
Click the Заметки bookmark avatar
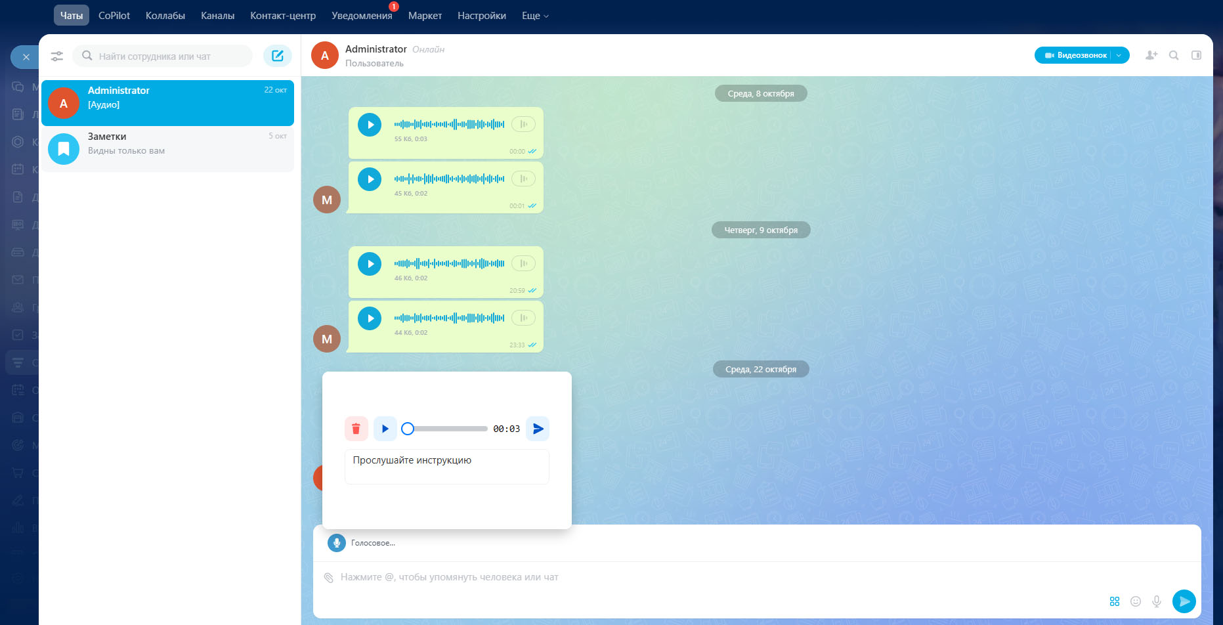click(64, 149)
